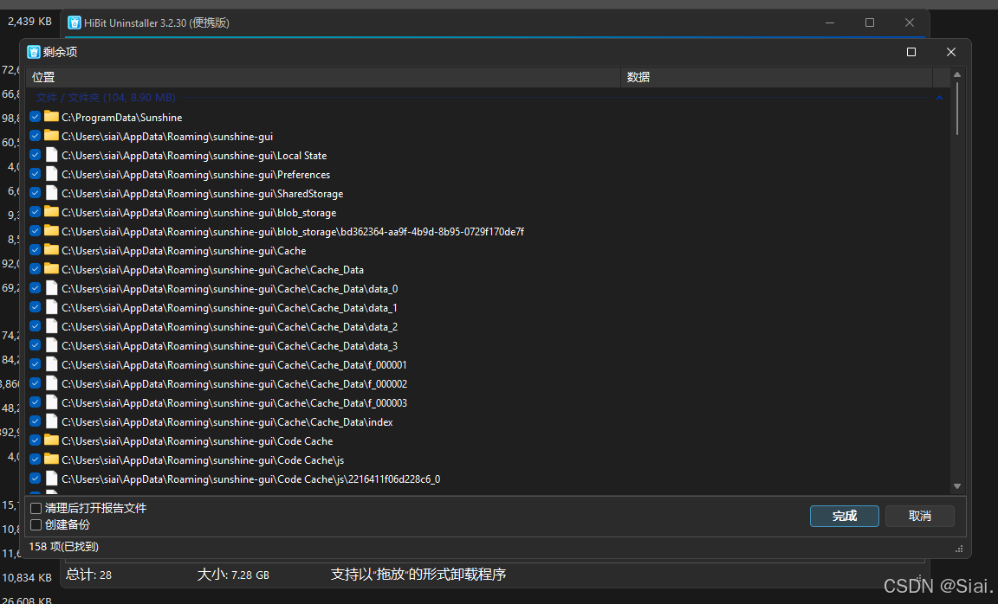Click the size grip in the 剩余项 dialog corner
Viewport: 998px width, 604px height.
pyautogui.click(x=959, y=549)
